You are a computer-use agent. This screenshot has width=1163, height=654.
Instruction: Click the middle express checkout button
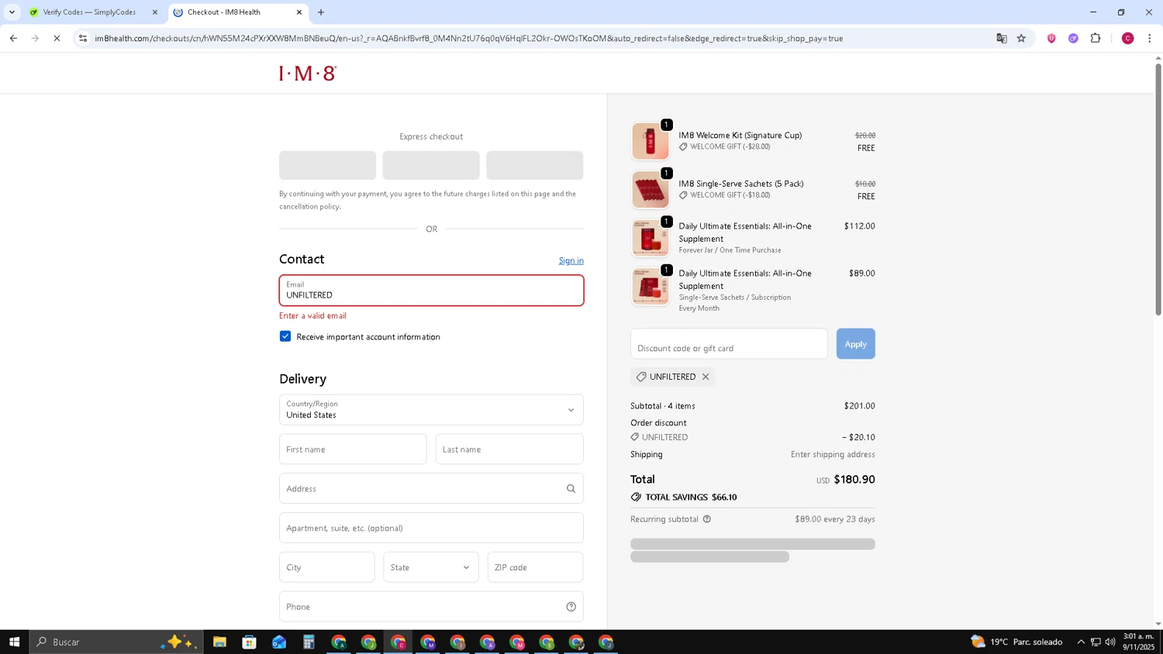(431, 165)
